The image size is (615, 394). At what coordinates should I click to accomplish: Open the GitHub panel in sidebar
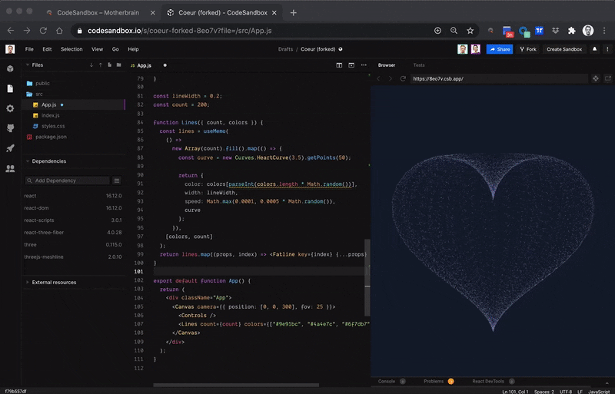click(10, 128)
